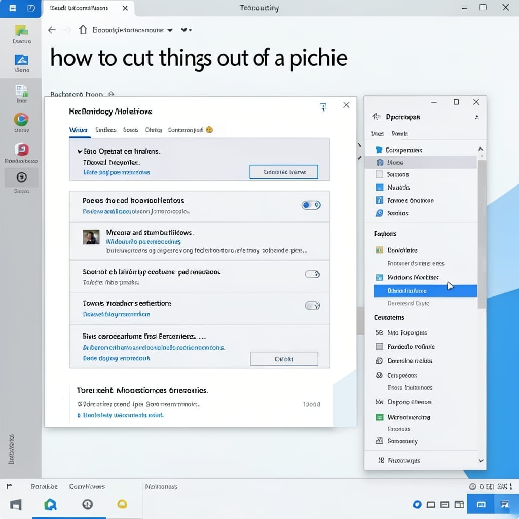Click the blue-outlined button in the top dialog section

coord(284,172)
